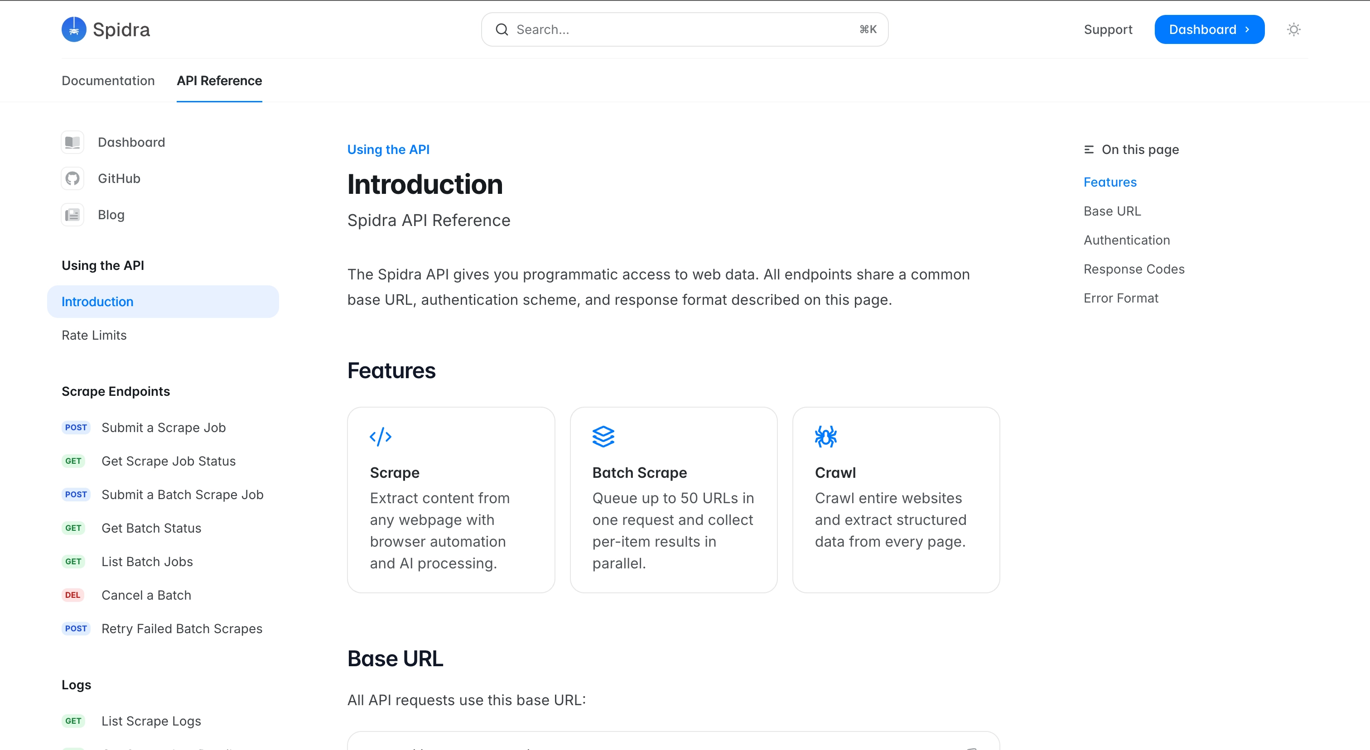This screenshot has height=750, width=1370.
Task: Switch to the Documentation tab
Action: pyautogui.click(x=108, y=81)
